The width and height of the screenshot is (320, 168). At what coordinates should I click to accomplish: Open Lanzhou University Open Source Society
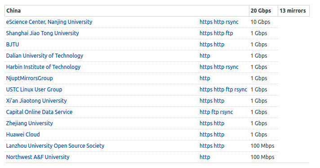55,145
